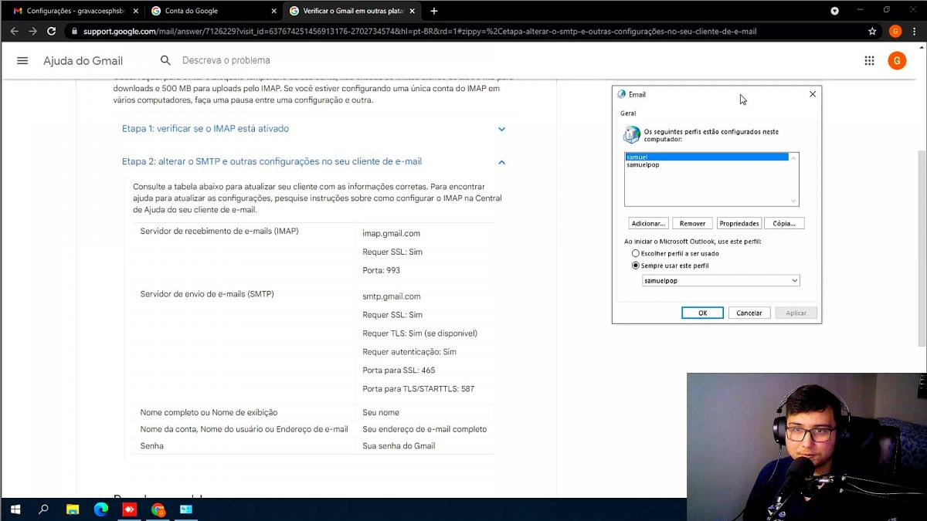The image size is (927, 521).
Task: Launch Microsoft Edge from the taskbar
Action: (x=101, y=509)
